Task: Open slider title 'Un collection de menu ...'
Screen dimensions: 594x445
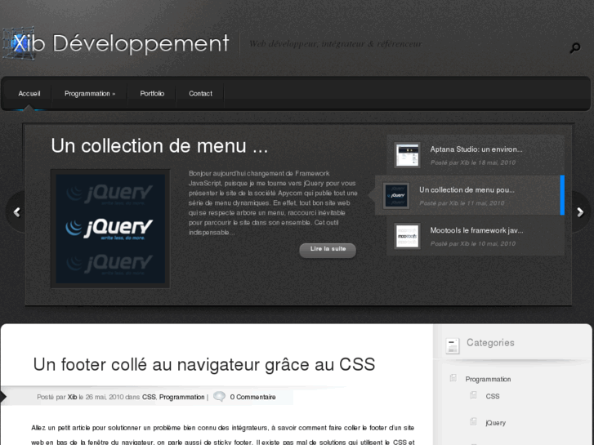Action: [159, 146]
